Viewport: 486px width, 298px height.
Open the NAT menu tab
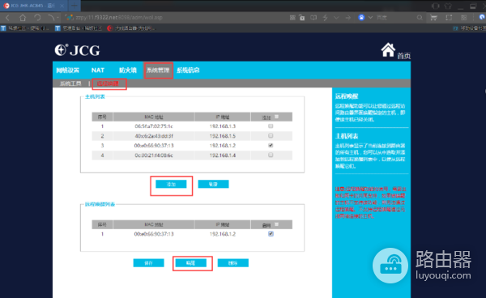click(98, 70)
